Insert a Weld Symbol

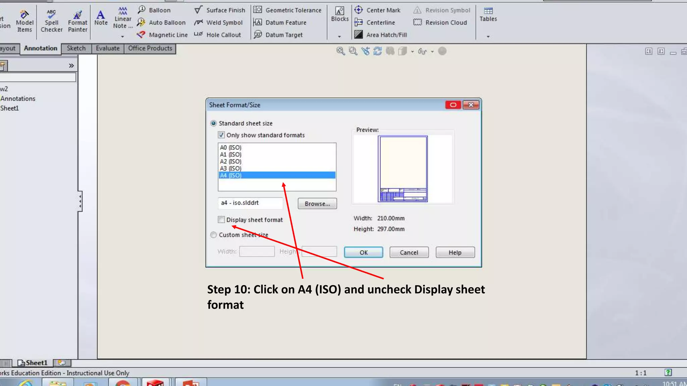pyautogui.click(x=218, y=22)
